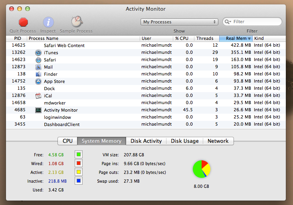Screen dimensions: 293x205
Task: Select the DashboardClient process row
Action: 146,124
